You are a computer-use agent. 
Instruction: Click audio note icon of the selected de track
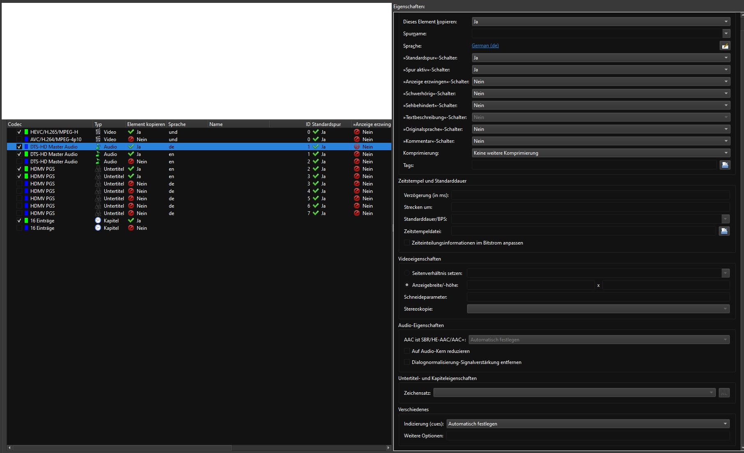pos(98,146)
